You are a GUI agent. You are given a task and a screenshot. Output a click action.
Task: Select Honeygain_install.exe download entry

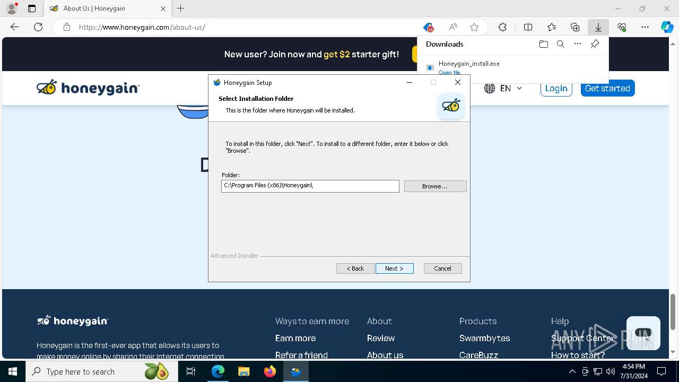(512, 67)
